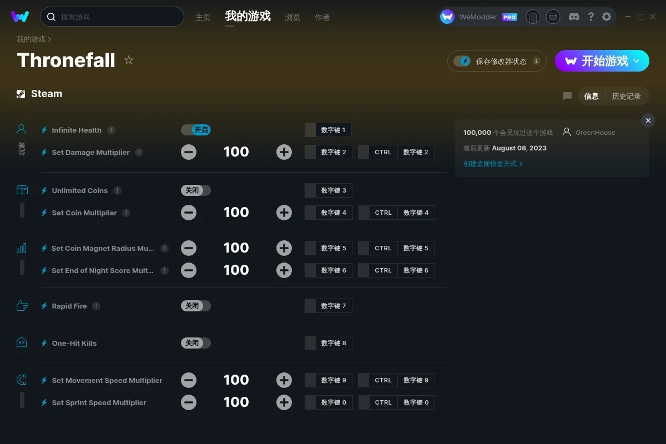Decrease Set Coin Multiplier value
Screen dimensions: 666x444
tap(189, 213)
